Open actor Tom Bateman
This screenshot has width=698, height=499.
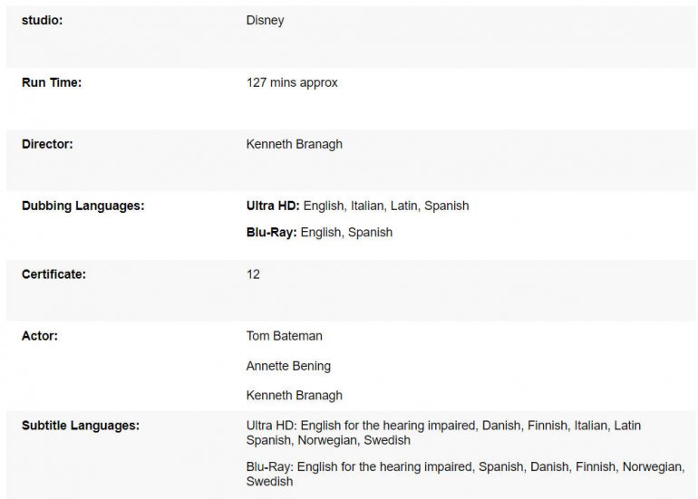coord(284,336)
